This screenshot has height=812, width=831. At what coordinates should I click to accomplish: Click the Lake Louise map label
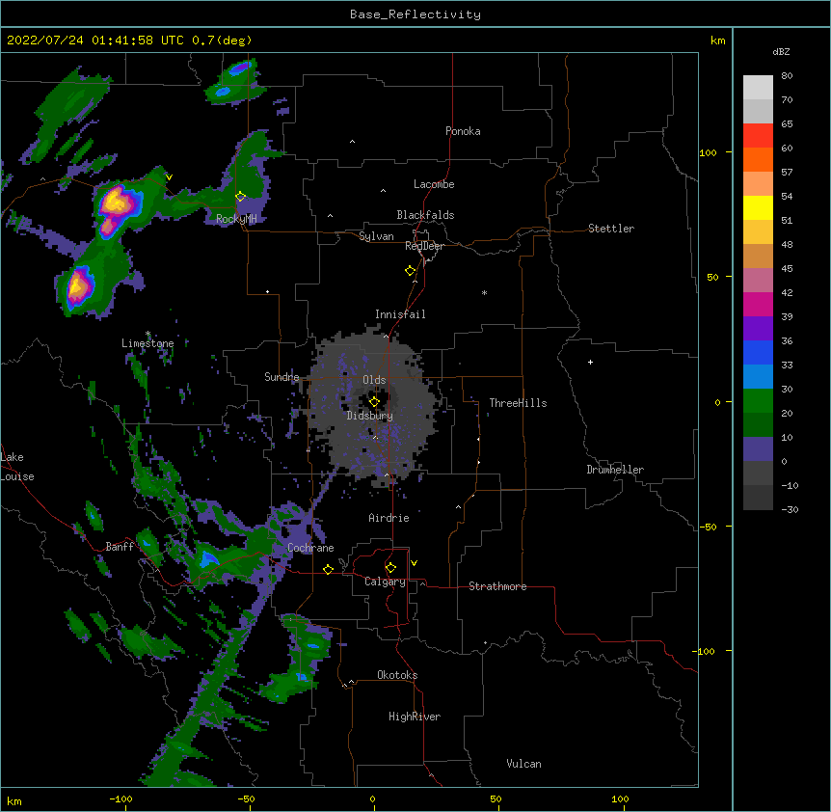[x=16, y=467]
